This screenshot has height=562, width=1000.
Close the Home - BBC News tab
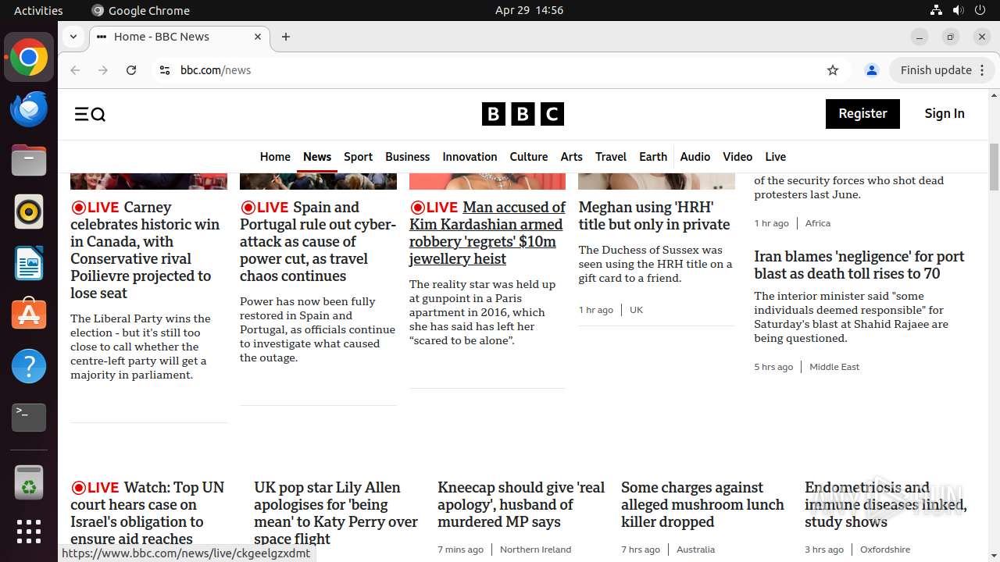coord(258,37)
